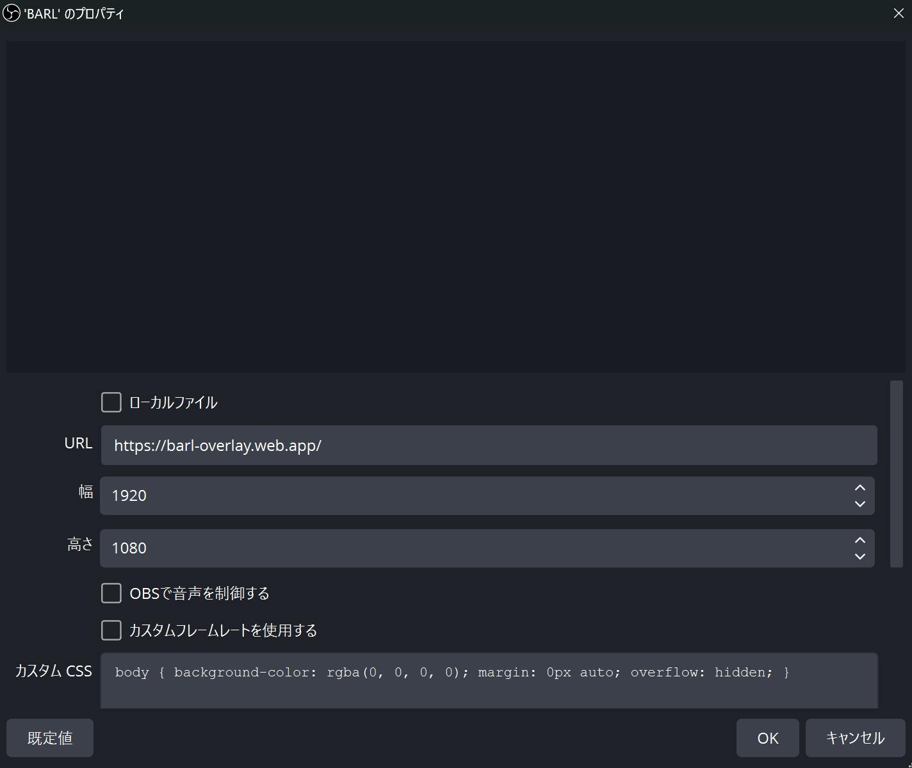This screenshot has width=912, height=768.
Task: Click the dark browser preview area
Action: pos(456,206)
